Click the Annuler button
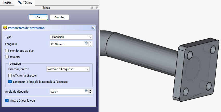This screenshot has width=221, height=112. (x=59, y=17)
